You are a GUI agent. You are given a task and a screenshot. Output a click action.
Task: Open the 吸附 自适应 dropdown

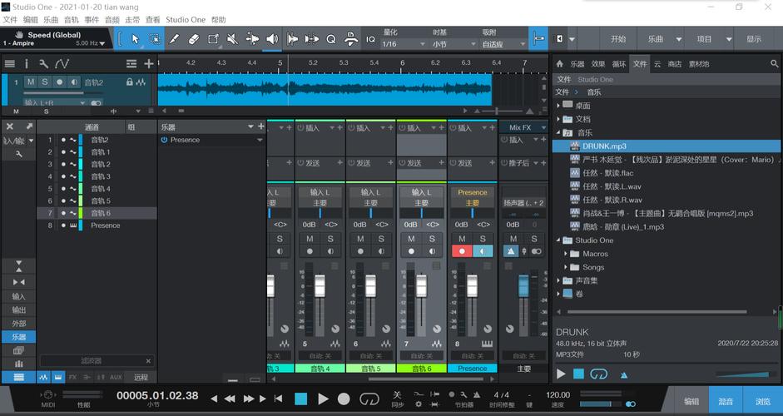tap(504, 44)
